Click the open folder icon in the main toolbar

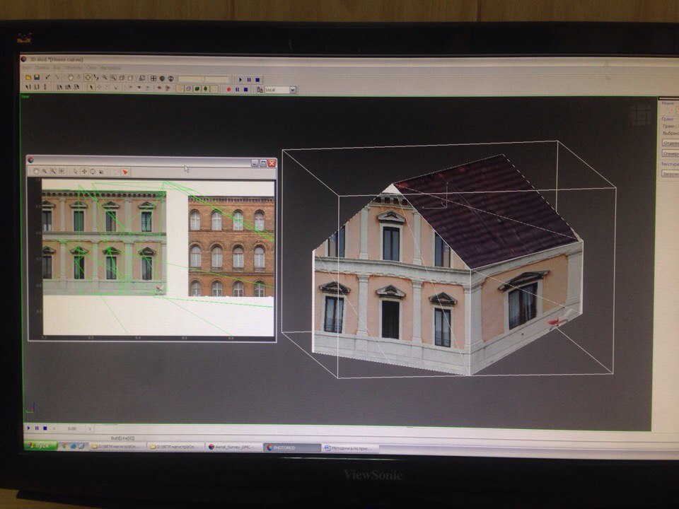point(28,78)
